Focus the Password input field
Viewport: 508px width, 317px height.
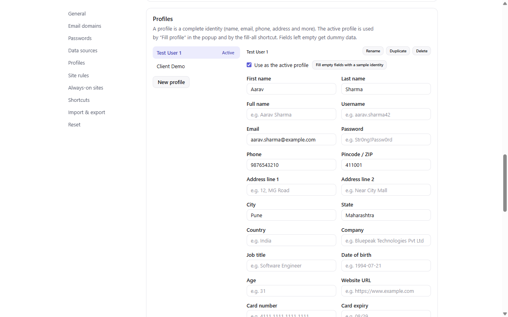coord(386,139)
